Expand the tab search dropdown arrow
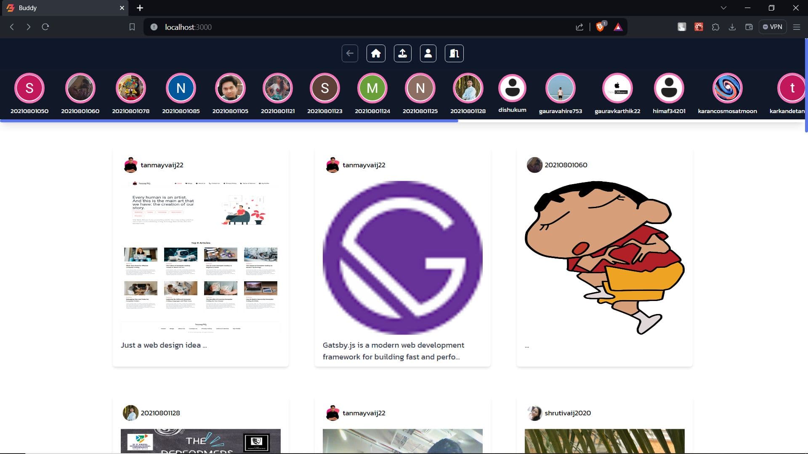 click(723, 8)
